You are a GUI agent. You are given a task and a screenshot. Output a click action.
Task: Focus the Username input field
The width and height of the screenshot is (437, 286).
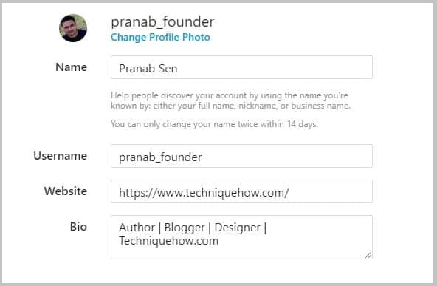pyautogui.click(x=241, y=156)
